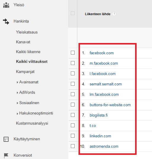This screenshot has width=152, height=159.
Task: Expand the Avainsanat submenu arrow
Action: click(x=17, y=82)
